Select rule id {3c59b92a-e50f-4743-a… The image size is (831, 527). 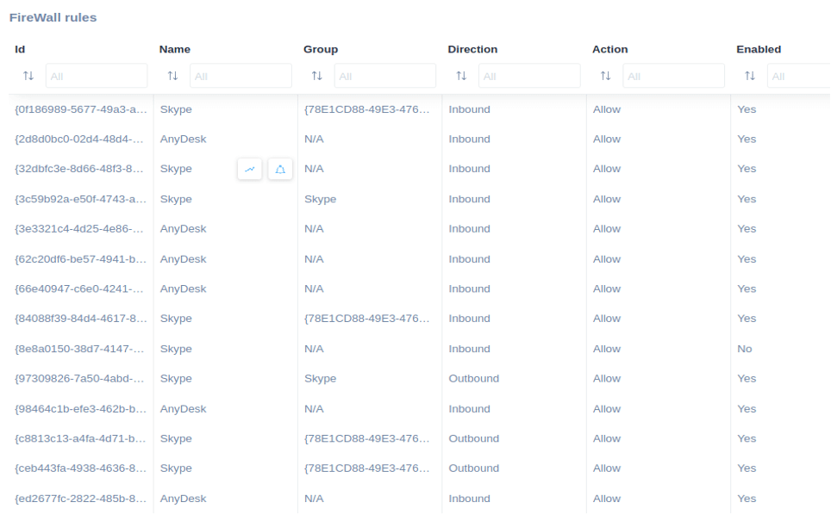point(80,199)
